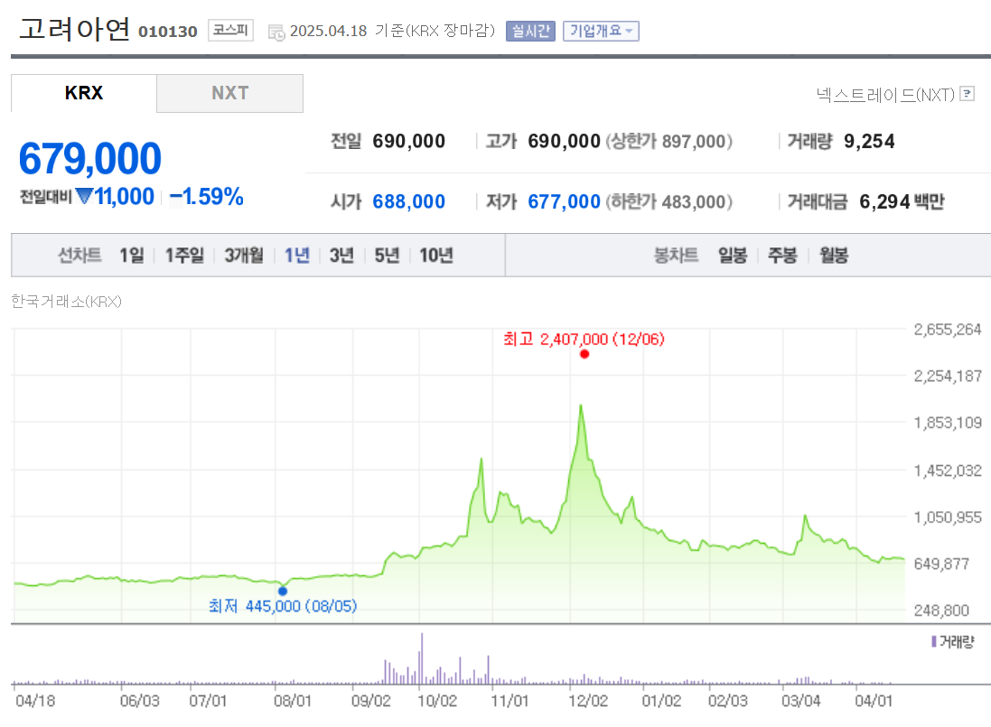Screen dimensions: 991x727
Task: Select the 1주일 chart period
Action: (x=184, y=256)
